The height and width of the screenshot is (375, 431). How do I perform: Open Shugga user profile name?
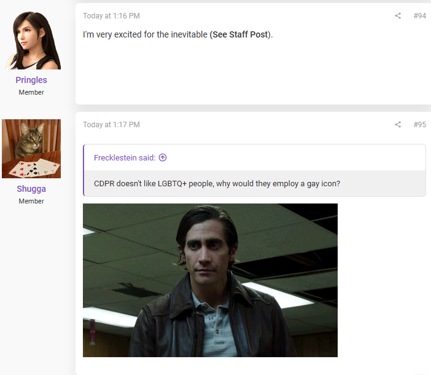31,189
